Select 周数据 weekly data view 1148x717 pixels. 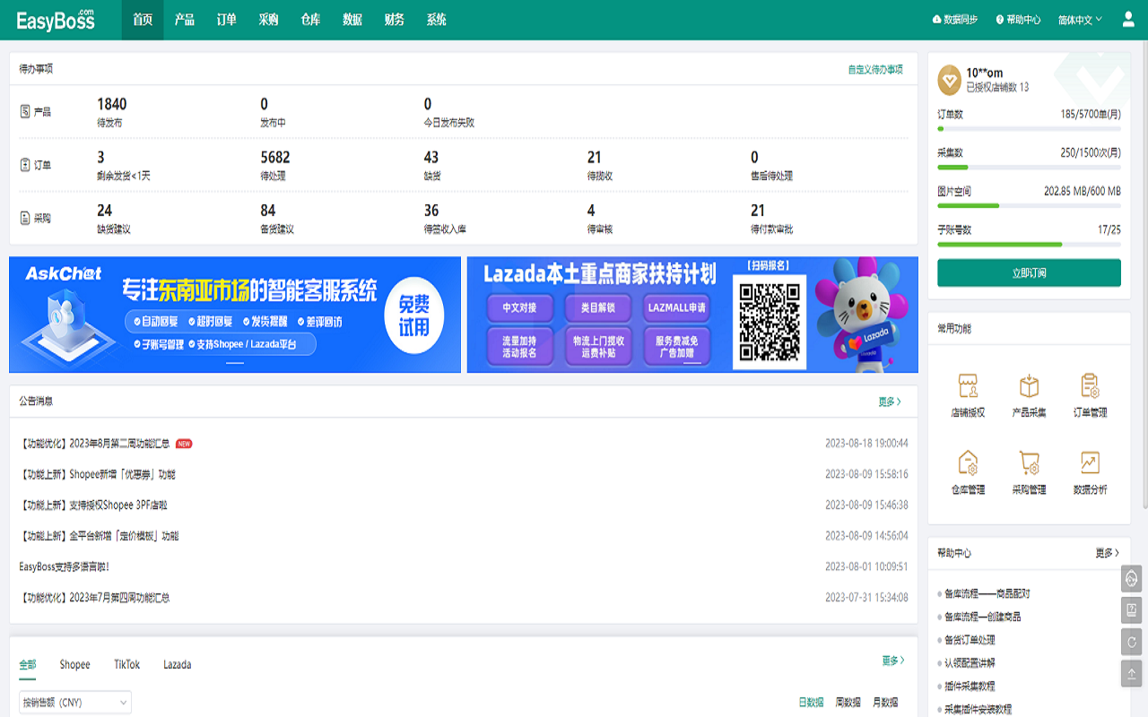(848, 703)
